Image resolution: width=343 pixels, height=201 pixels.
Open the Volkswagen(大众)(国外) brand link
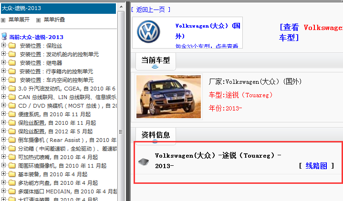tap(208, 31)
